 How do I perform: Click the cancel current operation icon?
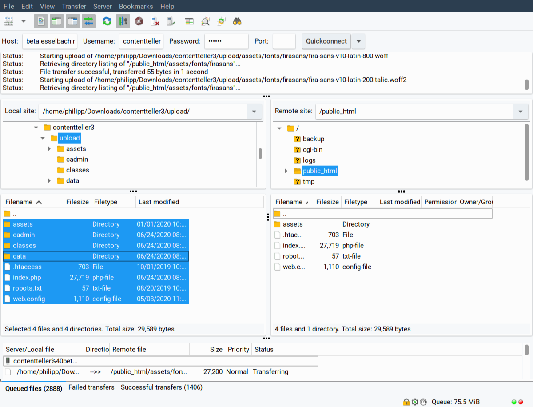[139, 21]
